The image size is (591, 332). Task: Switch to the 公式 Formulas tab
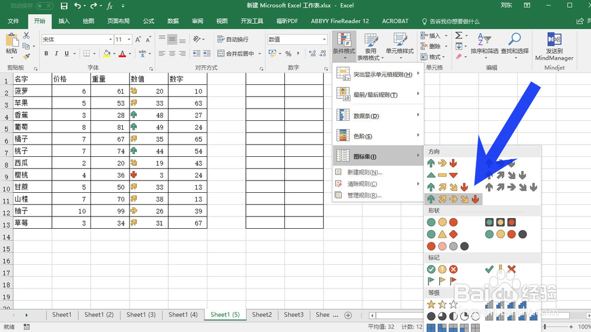[148, 21]
